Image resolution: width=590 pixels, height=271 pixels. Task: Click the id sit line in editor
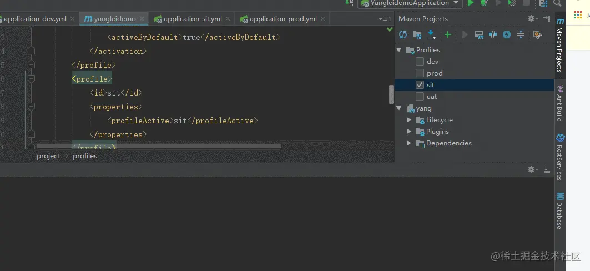click(116, 93)
